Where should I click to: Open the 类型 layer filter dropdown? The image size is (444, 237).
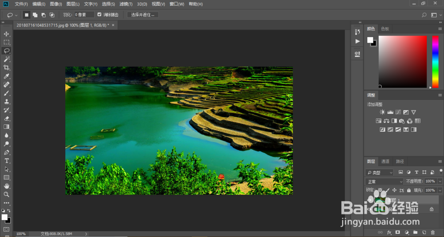click(x=380, y=173)
